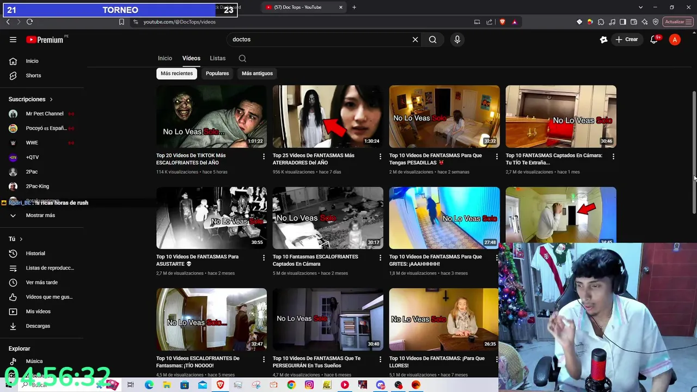697x392 pixels.
Task: Open Ver más tarde list
Action: click(x=42, y=283)
